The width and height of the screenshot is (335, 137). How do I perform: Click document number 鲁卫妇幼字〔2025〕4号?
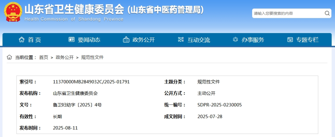(x=77, y=105)
